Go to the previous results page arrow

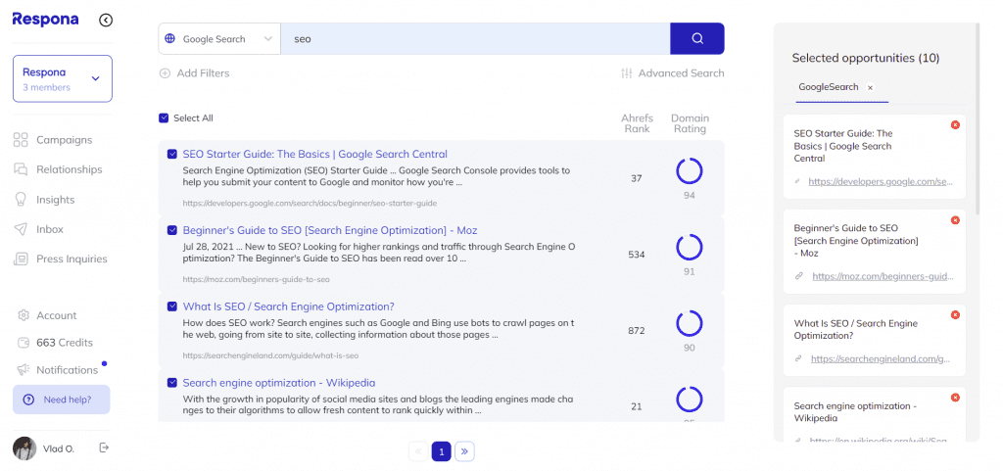click(418, 451)
